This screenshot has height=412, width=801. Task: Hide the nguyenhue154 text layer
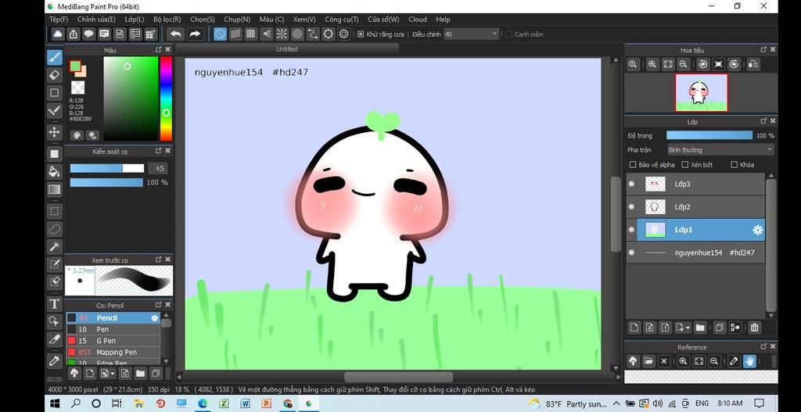[x=632, y=253]
